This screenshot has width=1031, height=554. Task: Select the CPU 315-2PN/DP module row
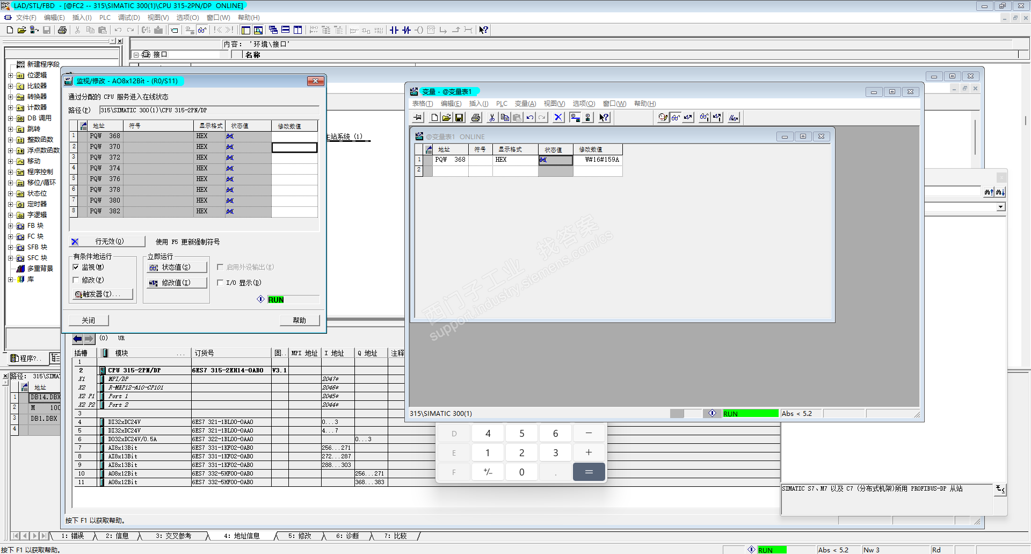(x=239, y=370)
